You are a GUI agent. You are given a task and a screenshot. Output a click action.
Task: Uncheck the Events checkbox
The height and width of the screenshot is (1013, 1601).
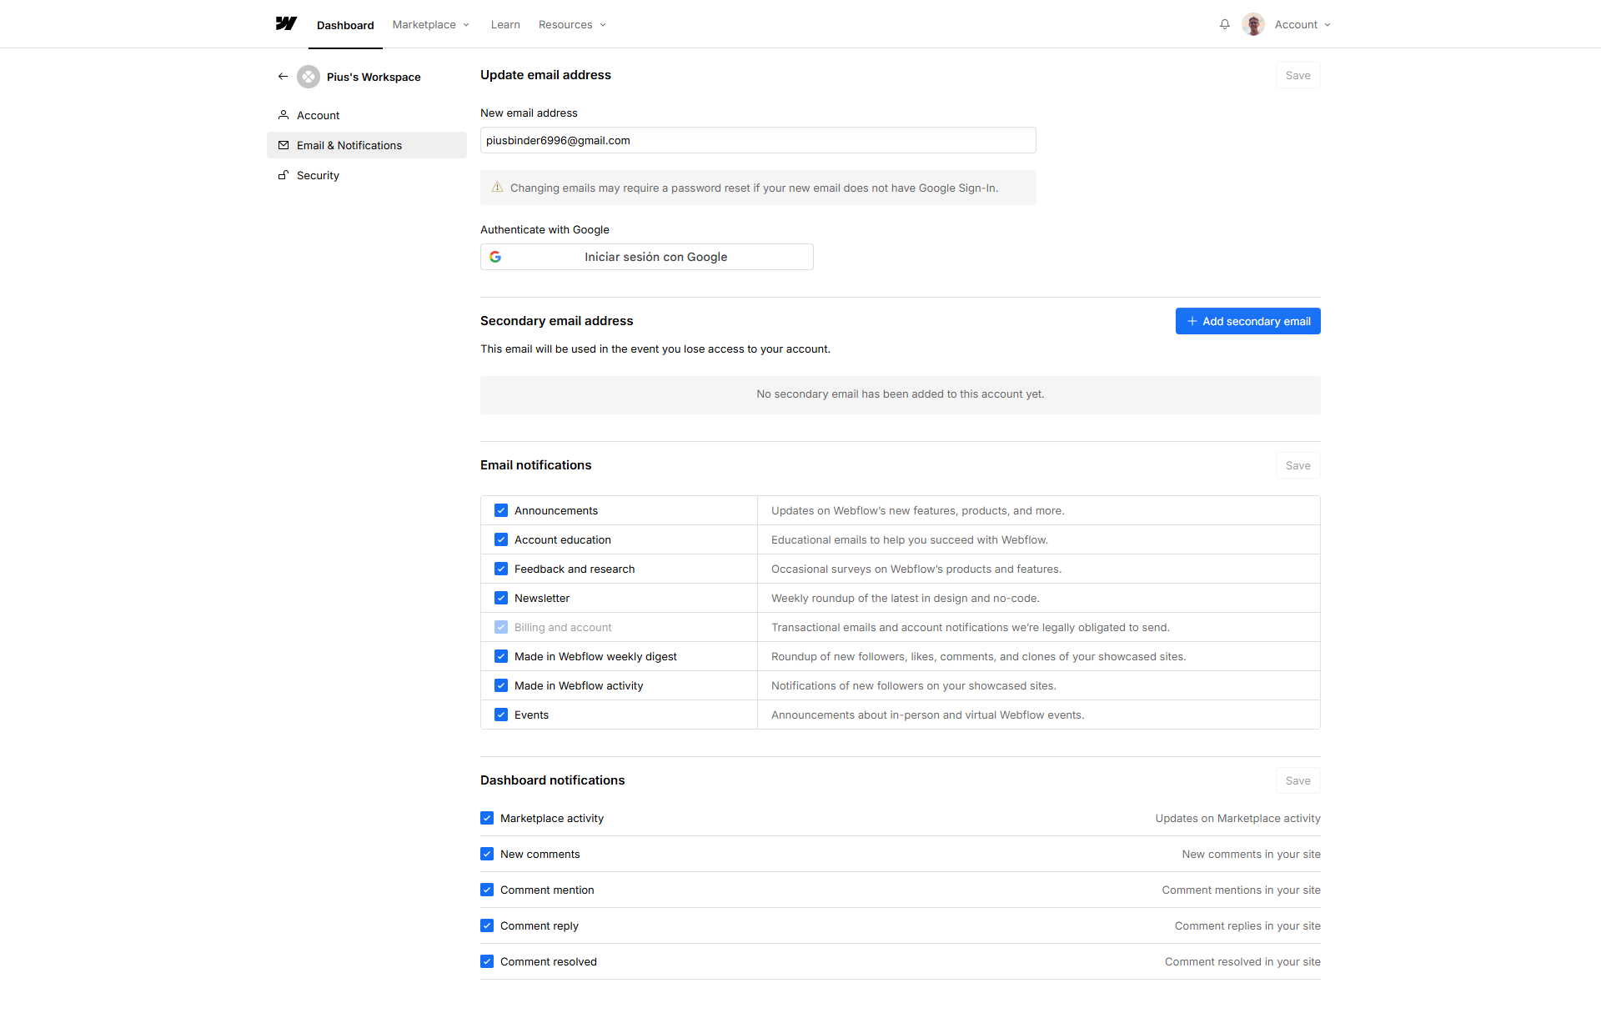click(501, 715)
